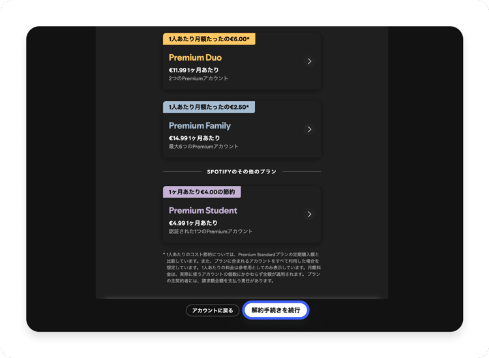Click the blue €2.50 per person badge

[x=209, y=107]
